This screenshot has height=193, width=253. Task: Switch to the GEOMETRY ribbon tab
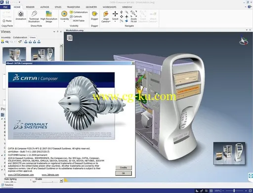(x=91, y=7)
